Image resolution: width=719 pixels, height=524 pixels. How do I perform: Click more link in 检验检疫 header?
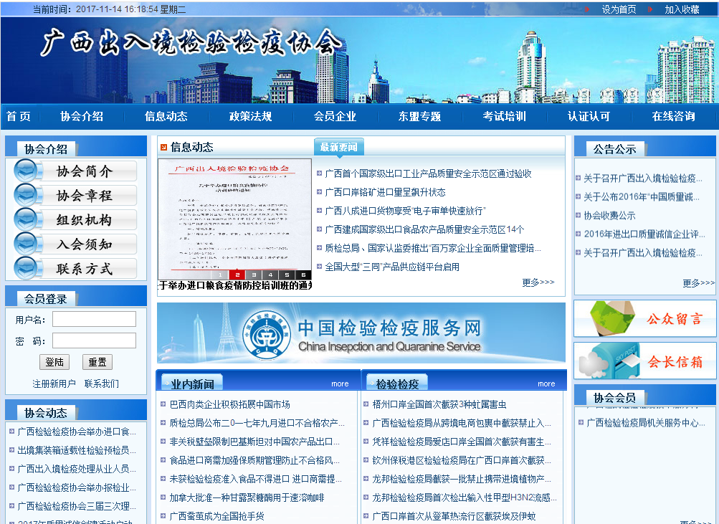pos(546,384)
